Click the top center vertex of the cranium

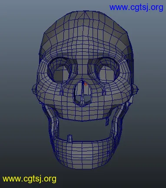tap(85, 12)
